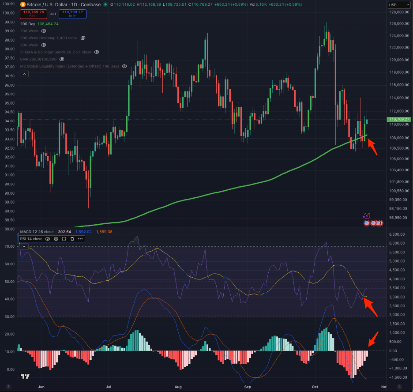The image size is (413, 392).
Task: Click the MACD histogram value −302.64
Action: coord(63,232)
